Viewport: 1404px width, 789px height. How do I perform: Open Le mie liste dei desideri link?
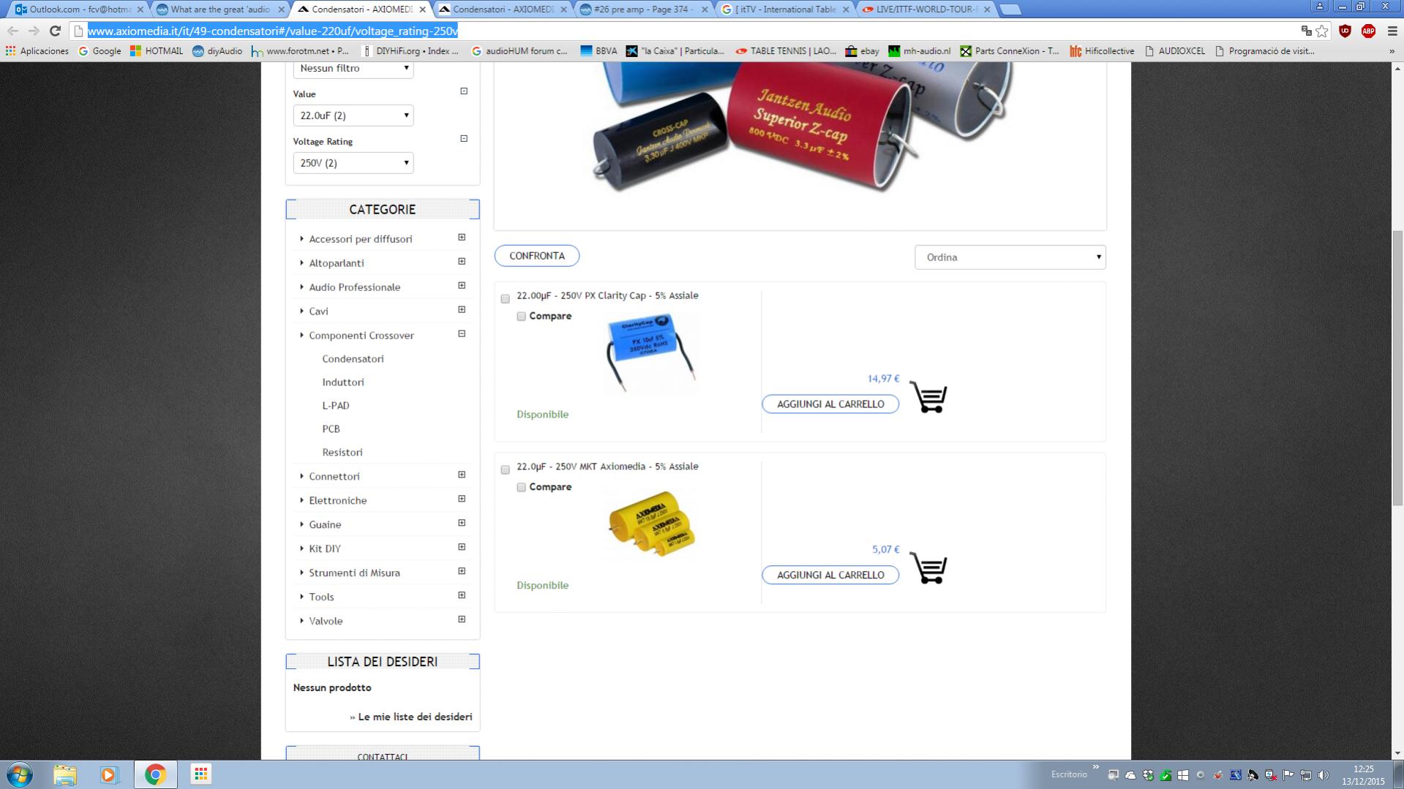point(415,717)
